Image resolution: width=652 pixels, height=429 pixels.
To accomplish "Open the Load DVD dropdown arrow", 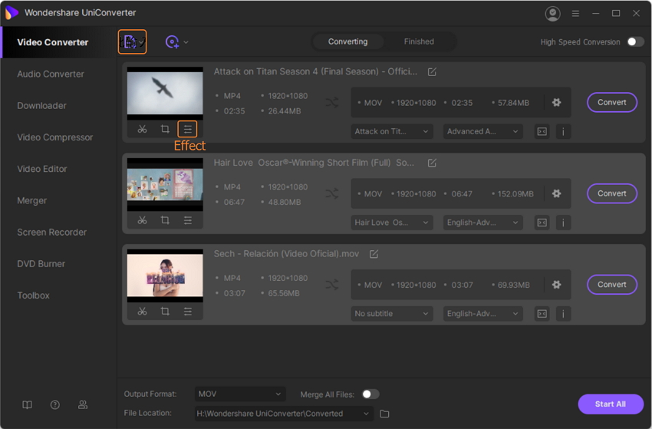I will pyautogui.click(x=186, y=42).
